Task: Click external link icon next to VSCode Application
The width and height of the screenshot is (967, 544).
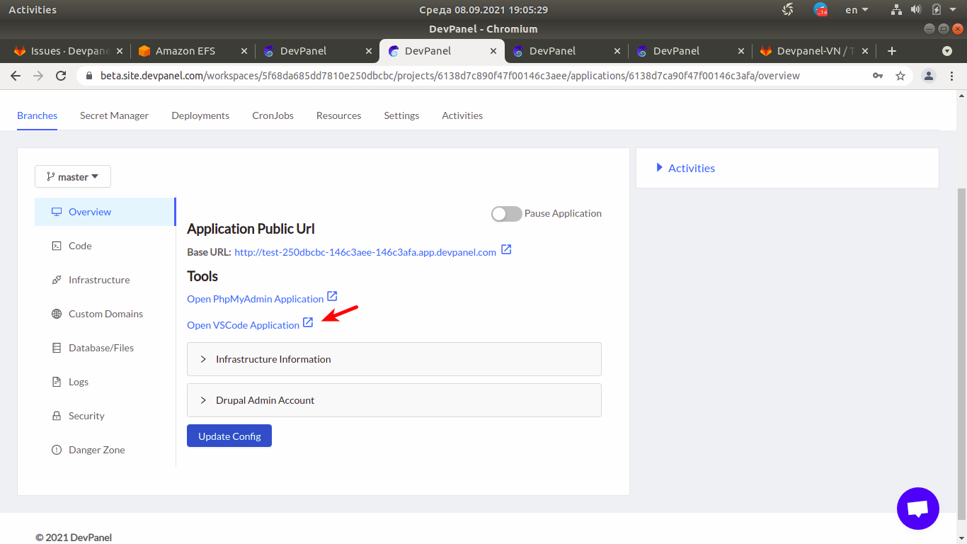Action: click(x=308, y=323)
